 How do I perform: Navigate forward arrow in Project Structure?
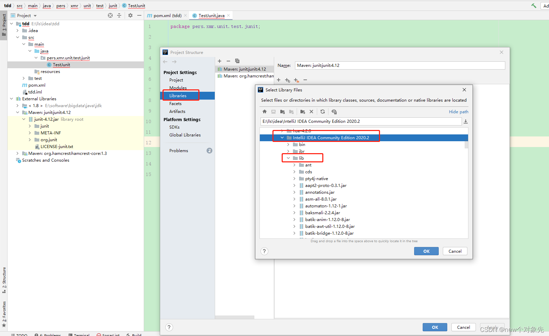tap(174, 62)
